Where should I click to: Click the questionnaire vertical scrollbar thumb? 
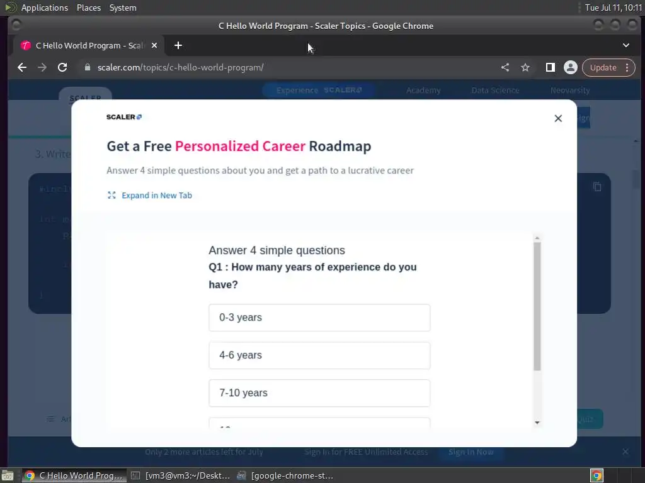click(x=537, y=306)
